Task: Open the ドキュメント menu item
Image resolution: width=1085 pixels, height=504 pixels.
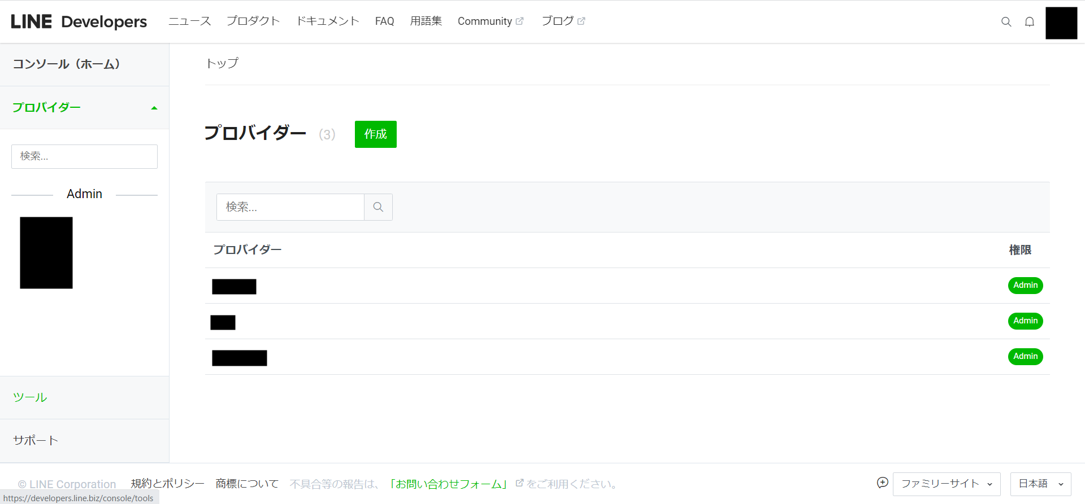Action: click(x=328, y=21)
